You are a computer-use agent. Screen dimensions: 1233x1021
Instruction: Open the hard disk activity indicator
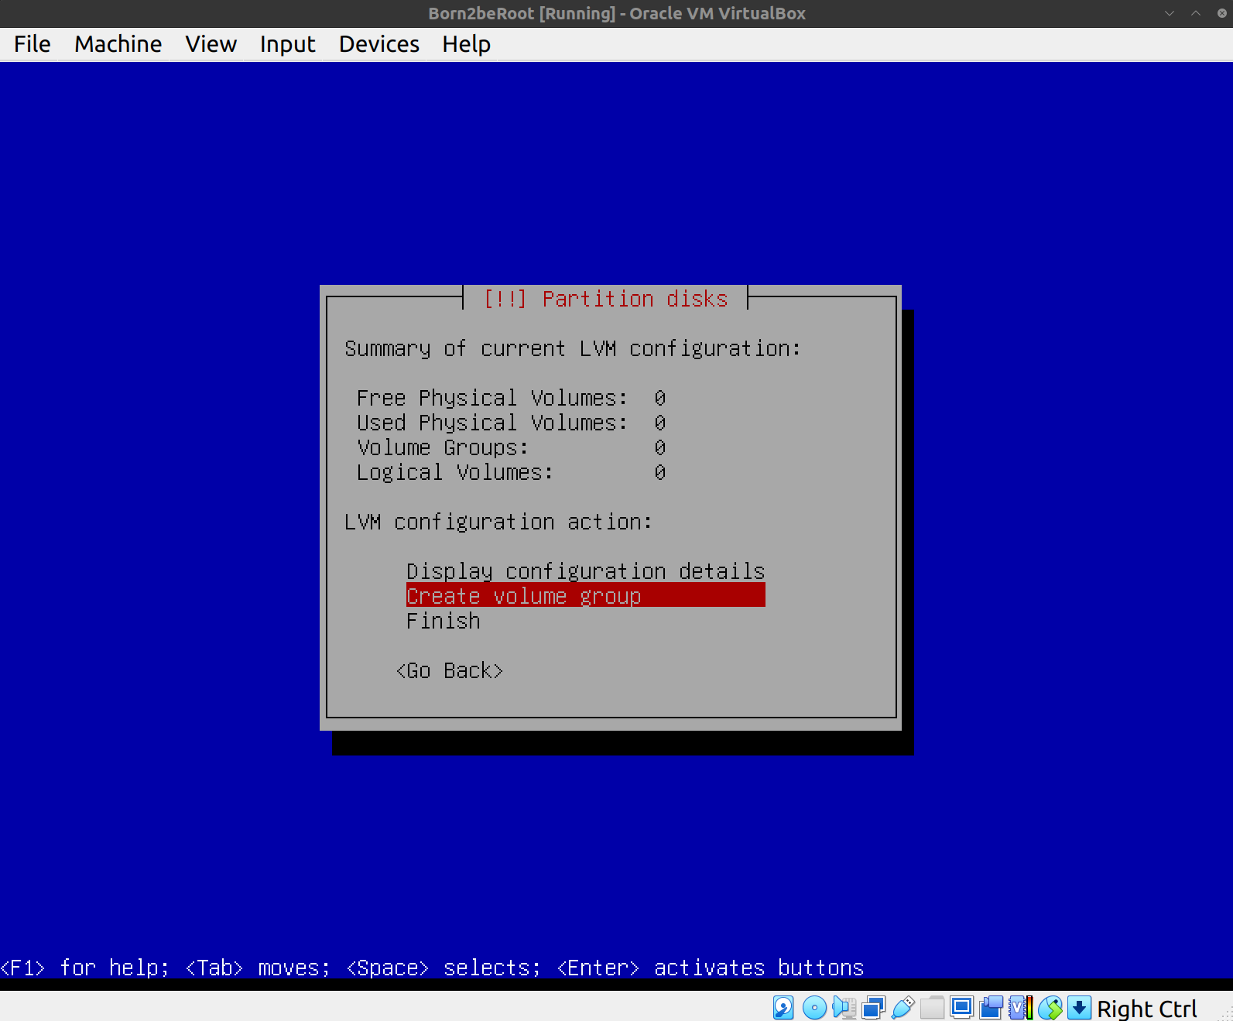tap(783, 1008)
